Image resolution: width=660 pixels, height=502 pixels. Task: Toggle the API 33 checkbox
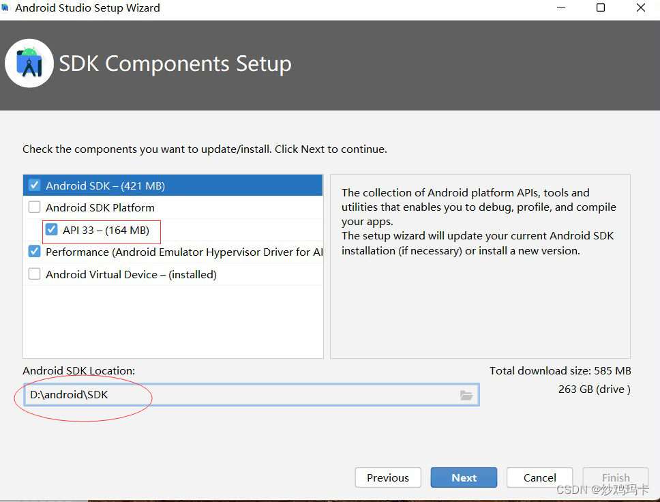pos(51,230)
